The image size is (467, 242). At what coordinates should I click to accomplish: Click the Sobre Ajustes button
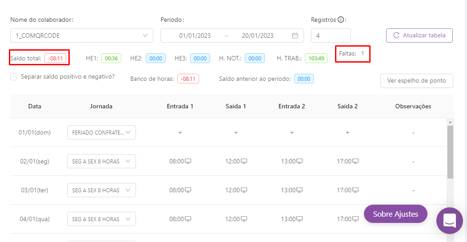[395, 214]
